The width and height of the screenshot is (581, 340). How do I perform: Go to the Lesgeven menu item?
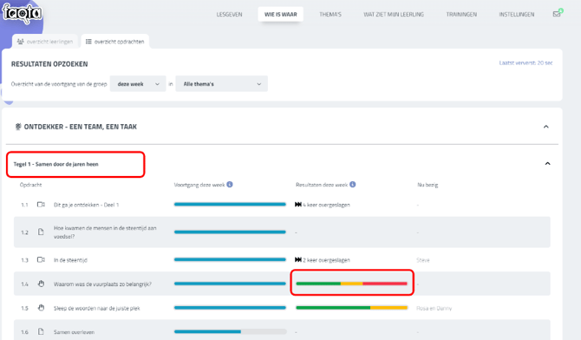click(229, 15)
